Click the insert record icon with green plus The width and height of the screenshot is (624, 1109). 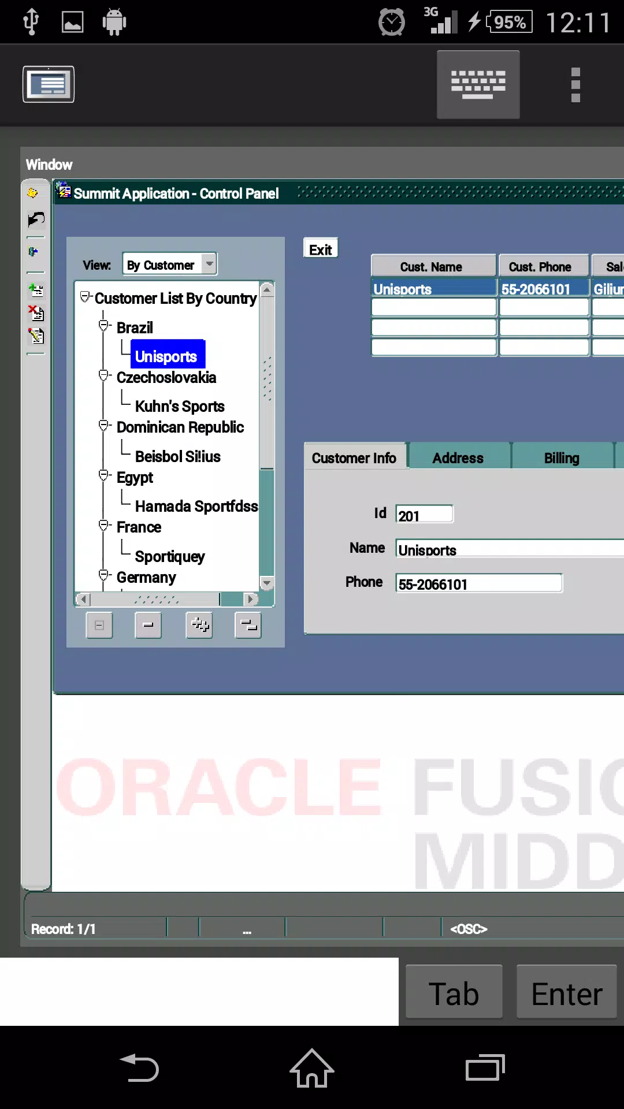[36, 290]
